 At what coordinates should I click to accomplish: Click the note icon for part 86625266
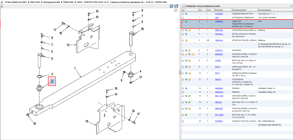[x=186, y=54]
